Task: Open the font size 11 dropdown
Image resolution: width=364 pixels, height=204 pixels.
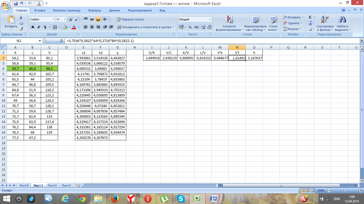Action: 65,19
